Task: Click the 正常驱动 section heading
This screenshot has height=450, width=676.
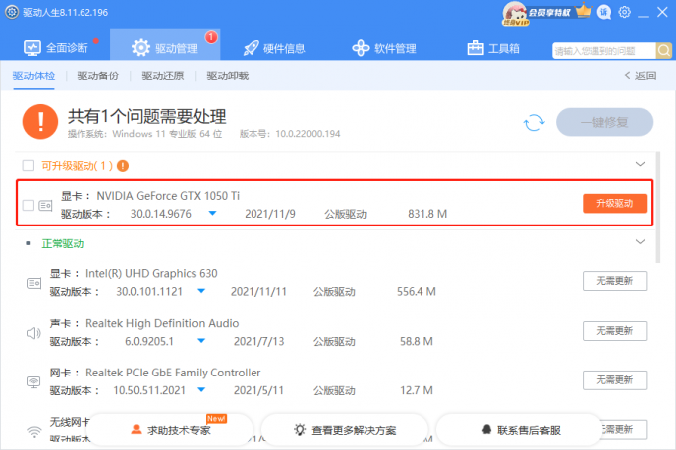Action: pyautogui.click(x=63, y=244)
